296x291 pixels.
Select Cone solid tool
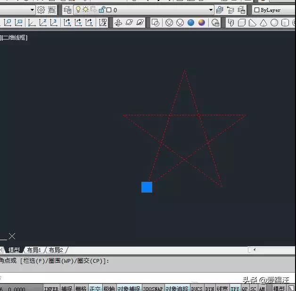click(x=263, y=23)
